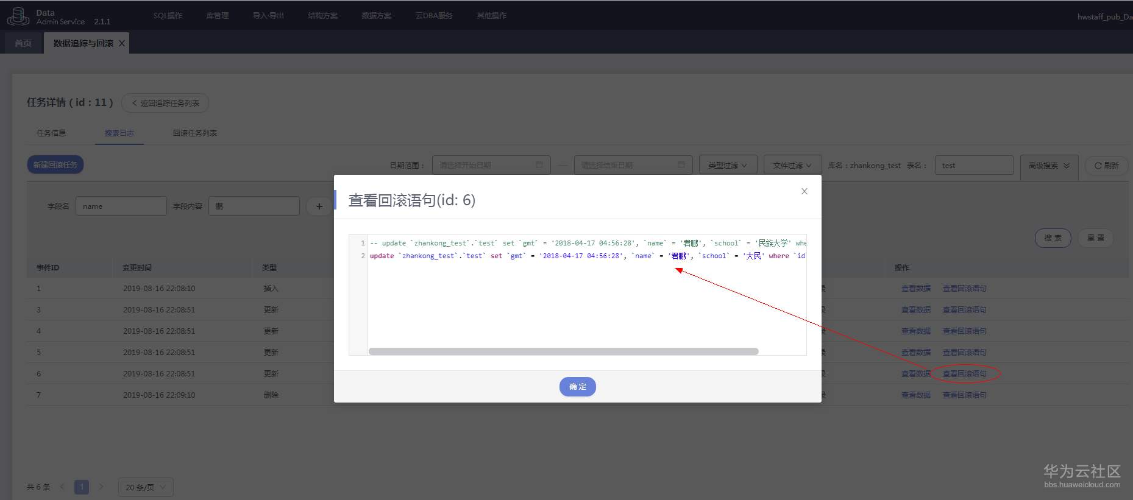Click the 返回追踪任务列表 button
The width and height of the screenshot is (1133, 500).
(x=165, y=103)
